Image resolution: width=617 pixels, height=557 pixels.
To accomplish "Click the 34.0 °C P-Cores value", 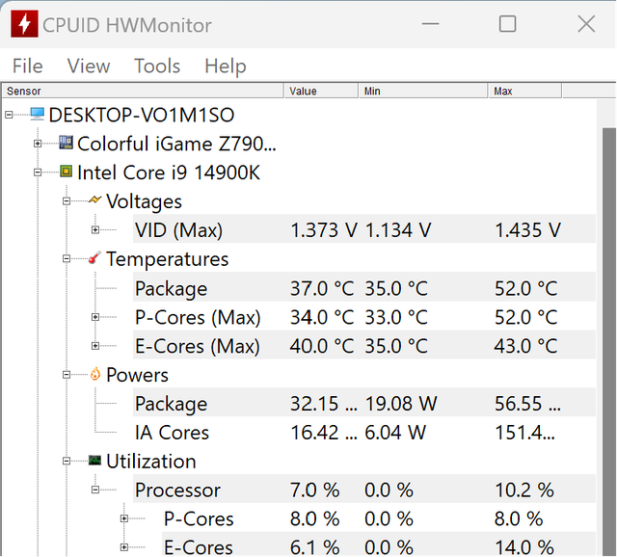I will (322, 317).
